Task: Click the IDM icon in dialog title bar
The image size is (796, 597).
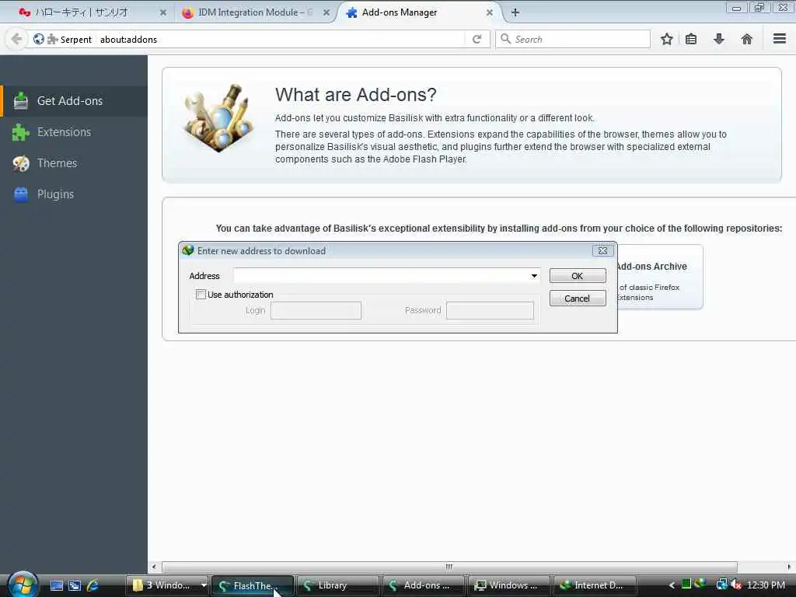Action: click(188, 250)
